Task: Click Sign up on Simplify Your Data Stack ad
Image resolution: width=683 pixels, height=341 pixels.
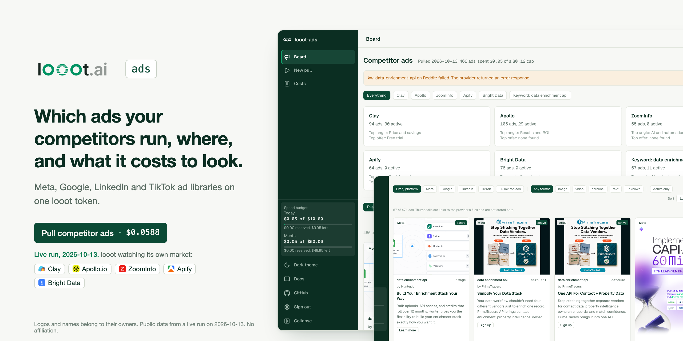Action: 485,325
